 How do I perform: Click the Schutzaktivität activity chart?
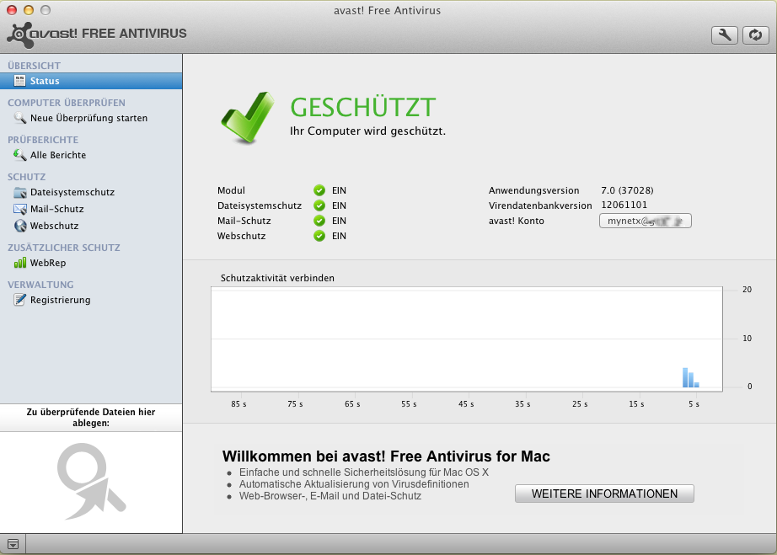(x=467, y=339)
